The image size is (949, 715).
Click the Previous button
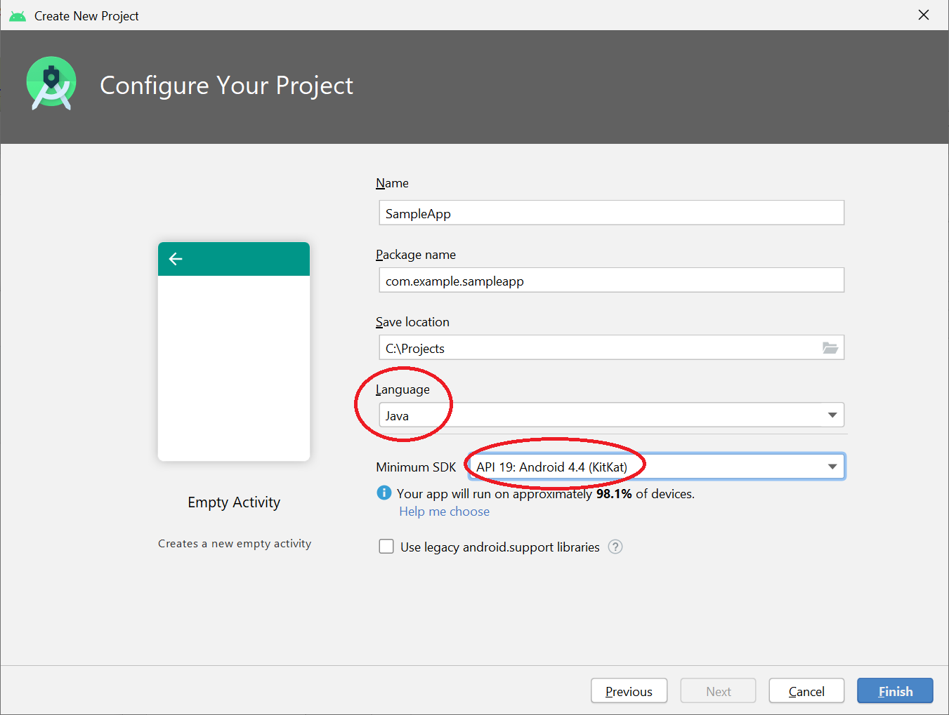[629, 690]
